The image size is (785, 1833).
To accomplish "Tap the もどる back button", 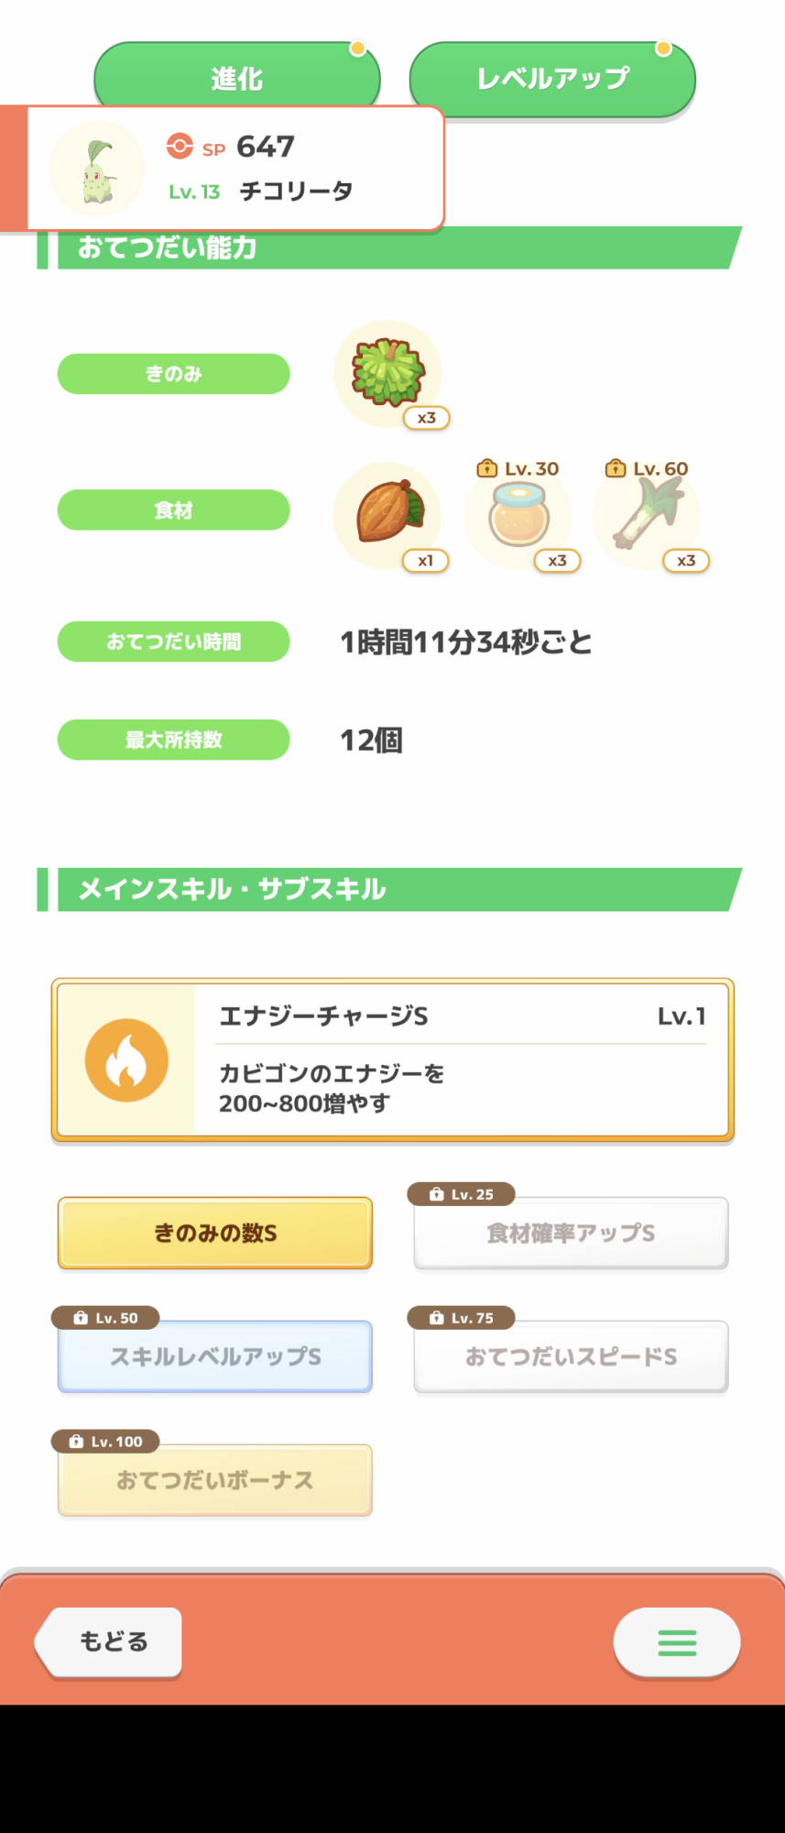I will click(112, 1641).
